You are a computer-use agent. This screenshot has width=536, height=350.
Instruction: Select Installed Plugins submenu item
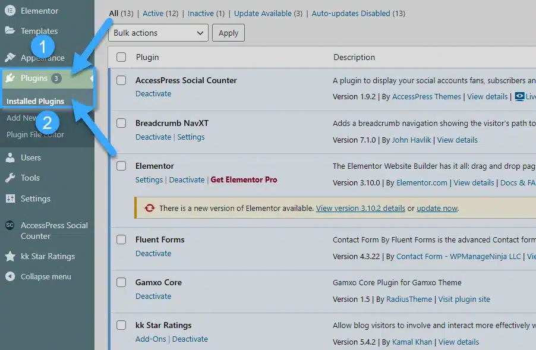tap(35, 101)
